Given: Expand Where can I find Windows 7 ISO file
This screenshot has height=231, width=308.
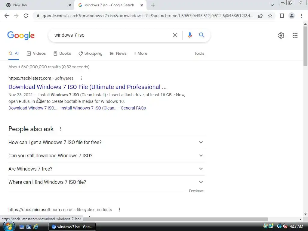Looking at the screenshot, I should pyautogui.click(x=106, y=182).
